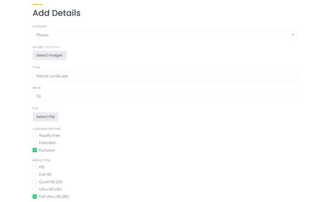Open the Category dropdown showing Photos
Viewport: 330px width, 202px height.
click(x=165, y=35)
